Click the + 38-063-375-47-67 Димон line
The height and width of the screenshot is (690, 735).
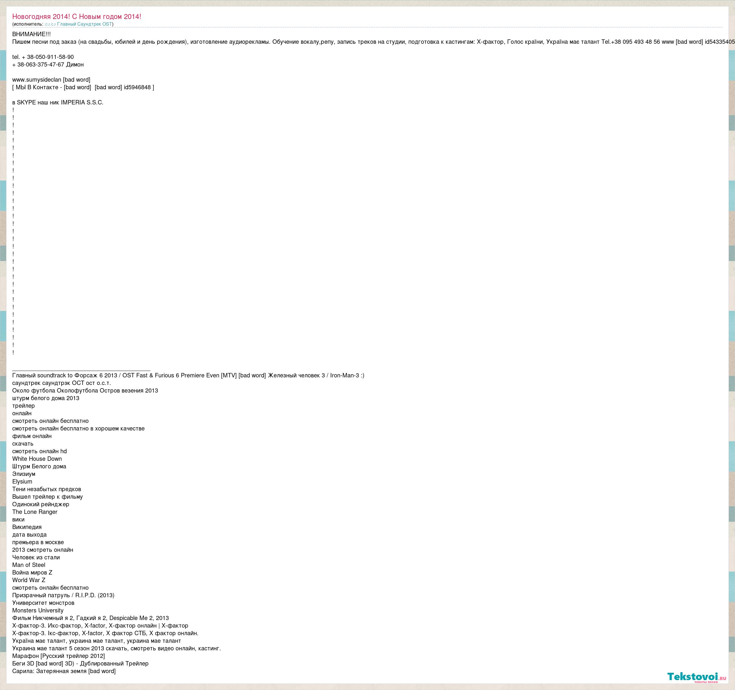pos(48,64)
